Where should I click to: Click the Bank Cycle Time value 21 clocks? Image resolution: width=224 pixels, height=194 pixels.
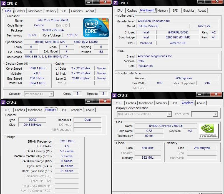pos(67,171)
